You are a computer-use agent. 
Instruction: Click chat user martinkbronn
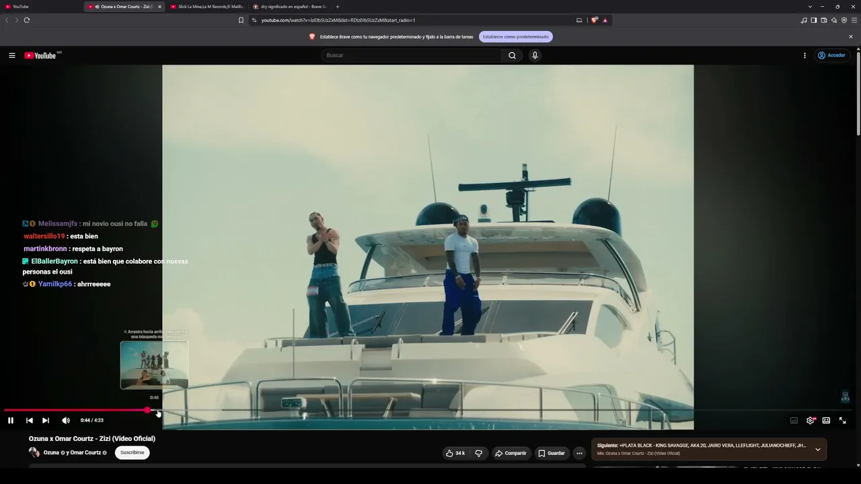click(45, 249)
